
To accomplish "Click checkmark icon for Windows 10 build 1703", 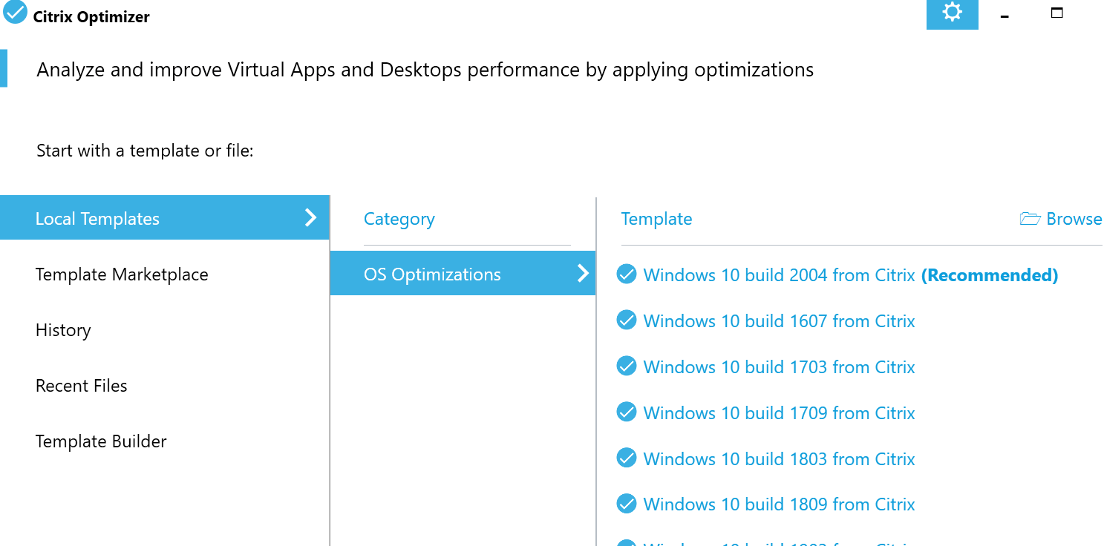I will click(627, 366).
